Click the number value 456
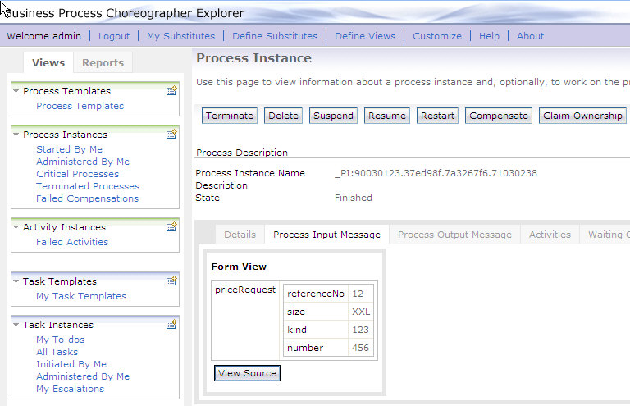 (360, 348)
